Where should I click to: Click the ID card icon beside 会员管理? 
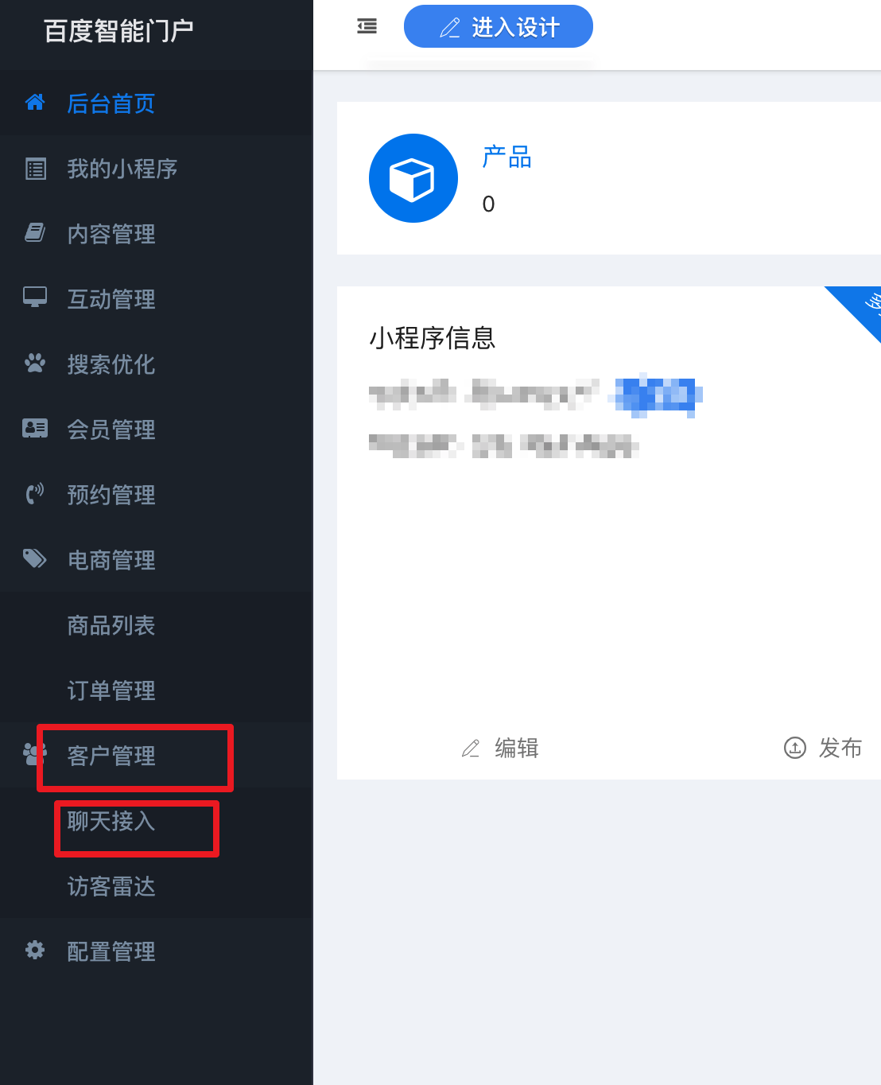click(x=35, y=429)
